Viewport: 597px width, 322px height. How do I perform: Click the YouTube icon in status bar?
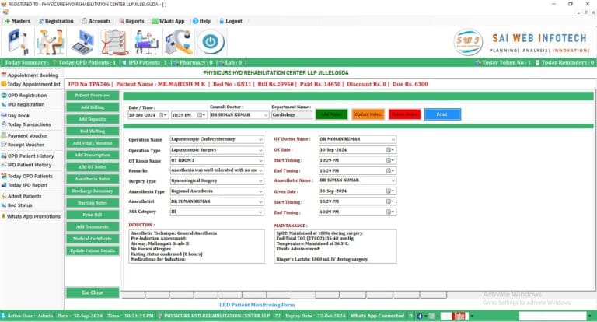(459, 316)
